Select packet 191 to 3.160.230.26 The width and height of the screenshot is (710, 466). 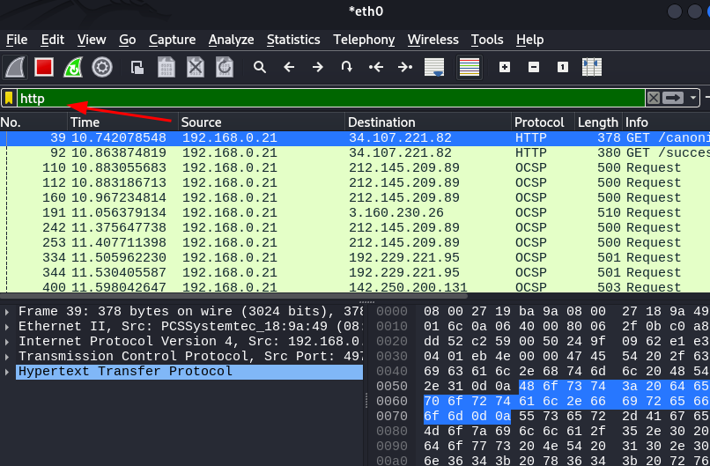tap(355, 213)
